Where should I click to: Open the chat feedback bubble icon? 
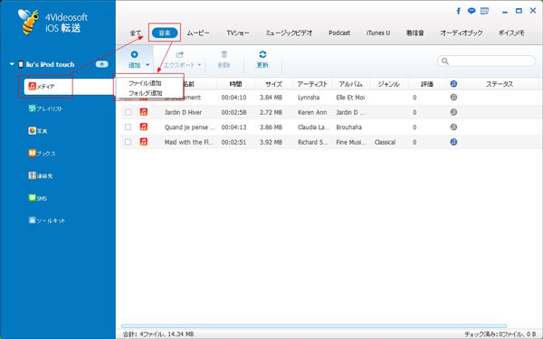click(472, 11)
